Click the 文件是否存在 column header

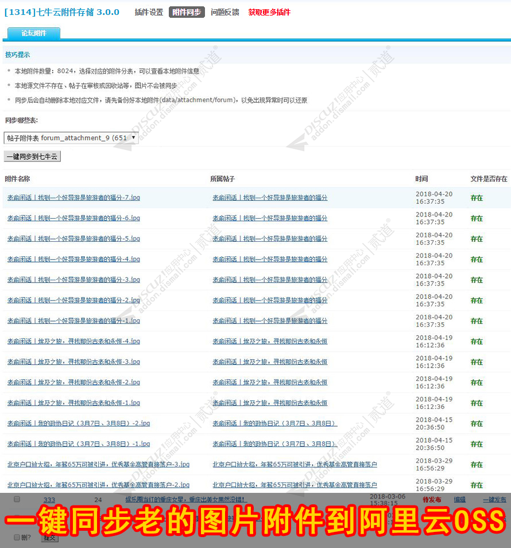click(489, 179)
